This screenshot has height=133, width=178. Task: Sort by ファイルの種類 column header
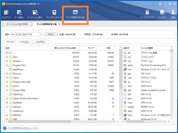point(155,48)
